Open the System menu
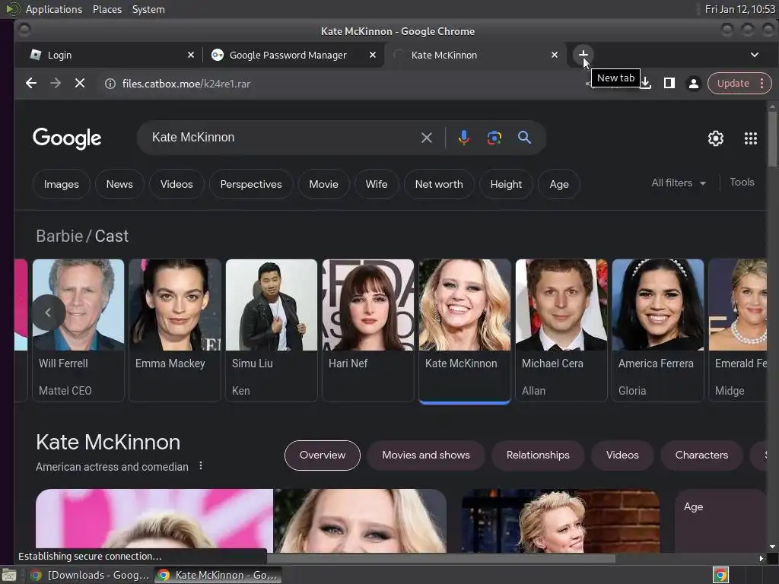779x584 pixels. [x=148, y=9]
